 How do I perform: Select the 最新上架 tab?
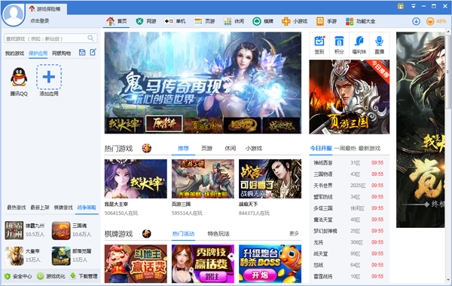tap(40, 208)
